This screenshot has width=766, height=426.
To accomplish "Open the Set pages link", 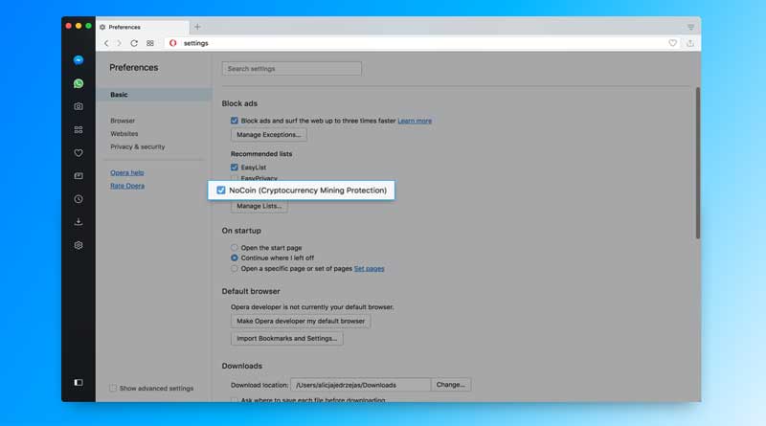I will [369, 269].
